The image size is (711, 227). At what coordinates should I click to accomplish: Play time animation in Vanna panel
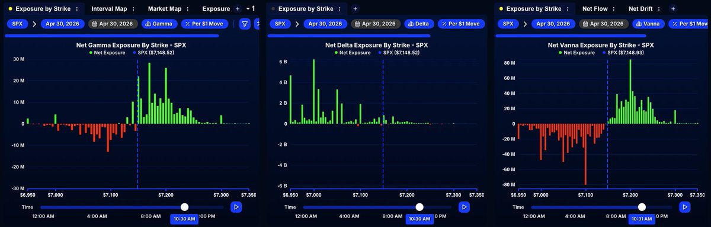click(x=685, y=207)
